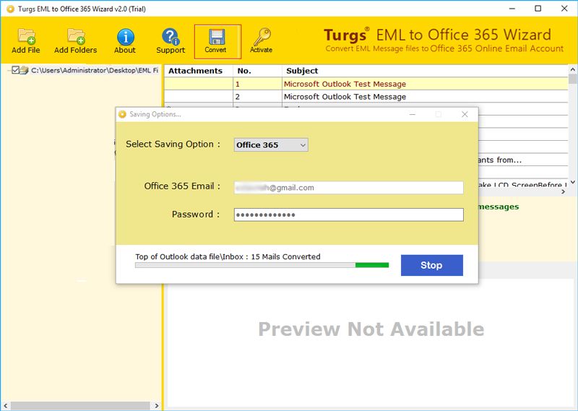The height and width of the screenshot is (411, 578).
Task: Select the EML Files folder path in tree
Action: pos(95,70)
